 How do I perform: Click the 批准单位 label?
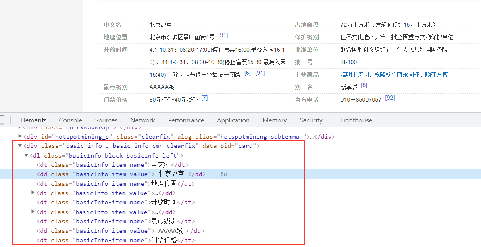[x=307, y=50]
